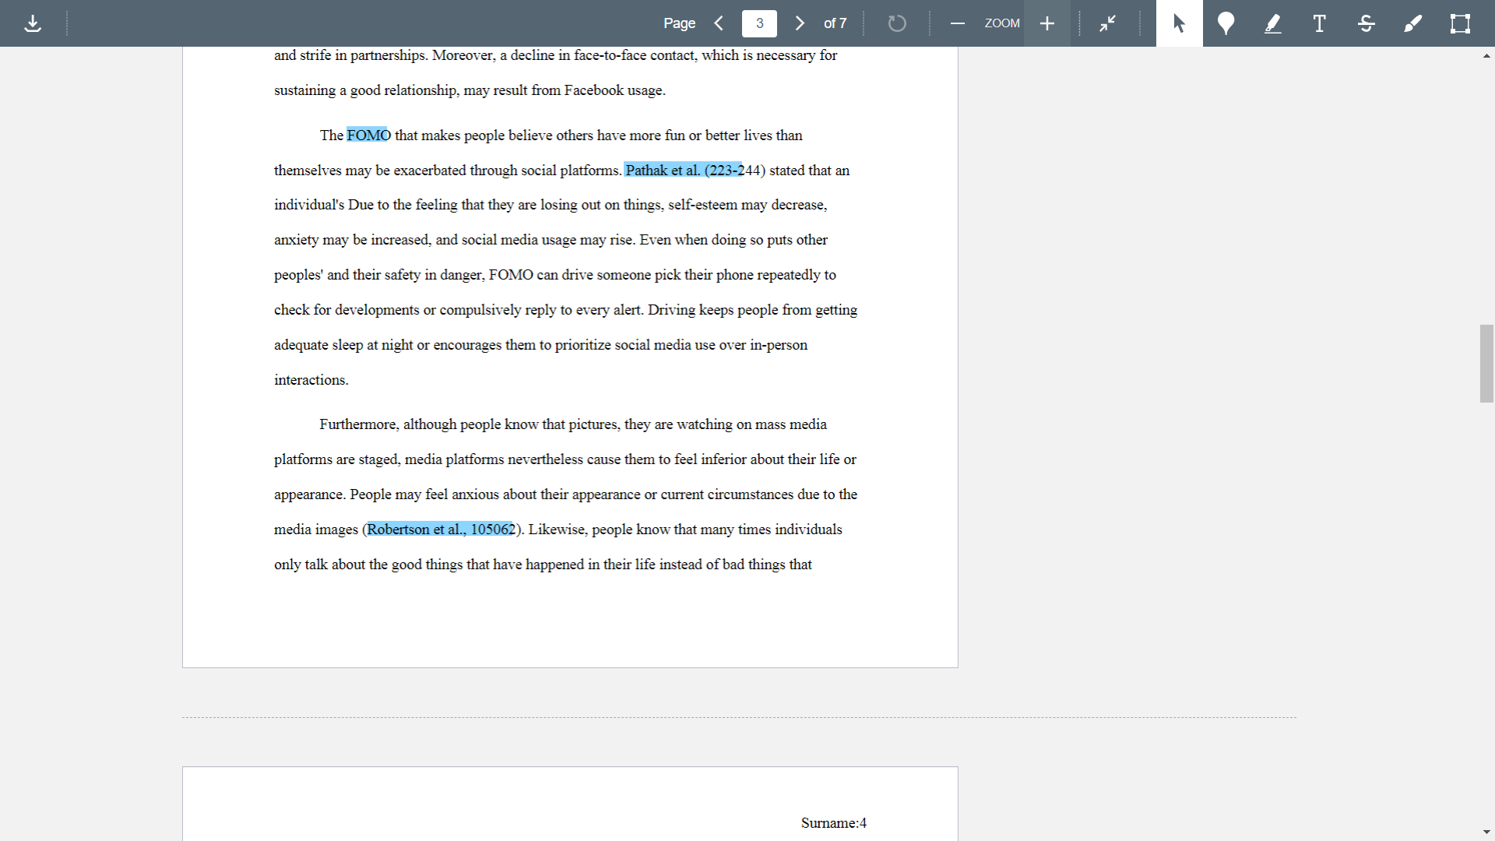Click the page number input field
This screenshot has width=1495, height=841.
tap(759, 23)
